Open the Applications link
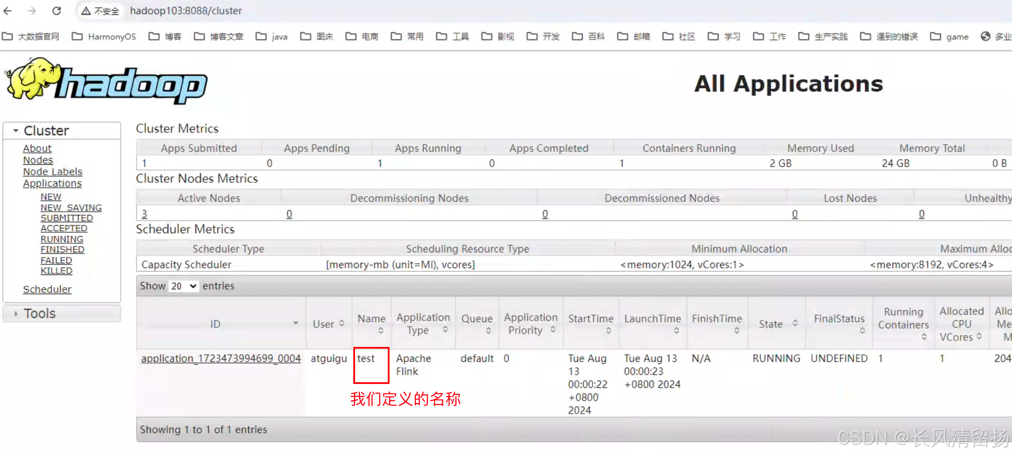 tap(52, 184)
